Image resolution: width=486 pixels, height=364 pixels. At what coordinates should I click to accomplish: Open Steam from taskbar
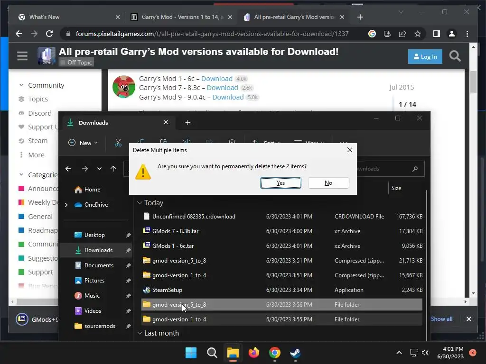tap(295, 353)
